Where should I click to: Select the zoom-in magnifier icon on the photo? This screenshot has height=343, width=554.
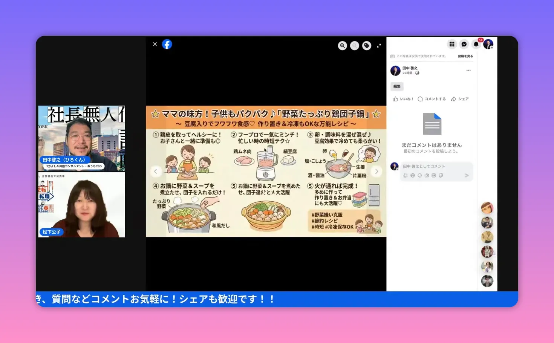click(x=342, y=45)
